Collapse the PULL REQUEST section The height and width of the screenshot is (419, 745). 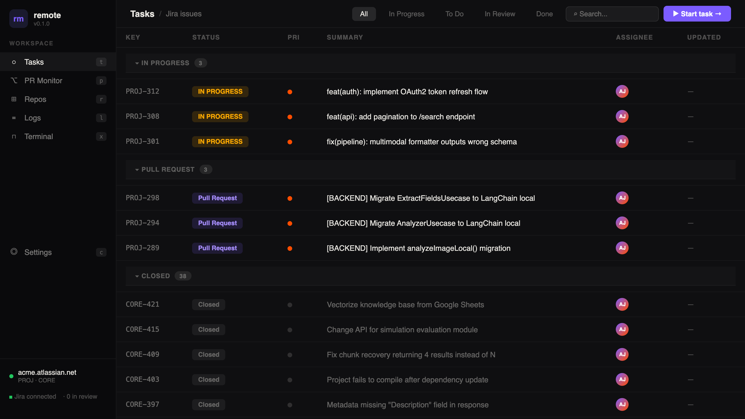pyautogui.click(x=137, y=169)
